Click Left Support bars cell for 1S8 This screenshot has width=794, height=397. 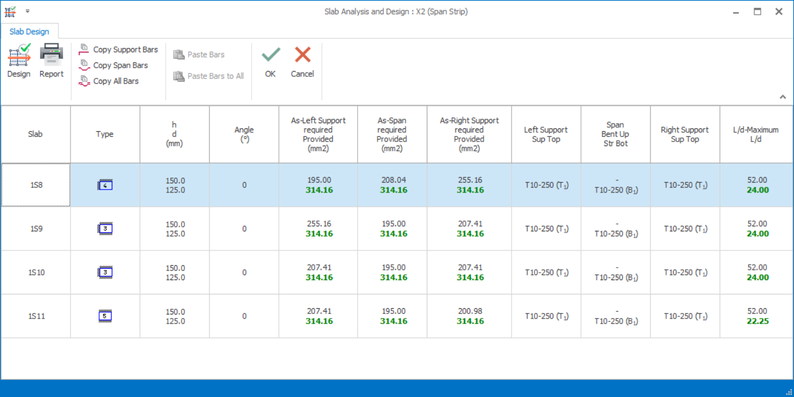tap(546, 185)
